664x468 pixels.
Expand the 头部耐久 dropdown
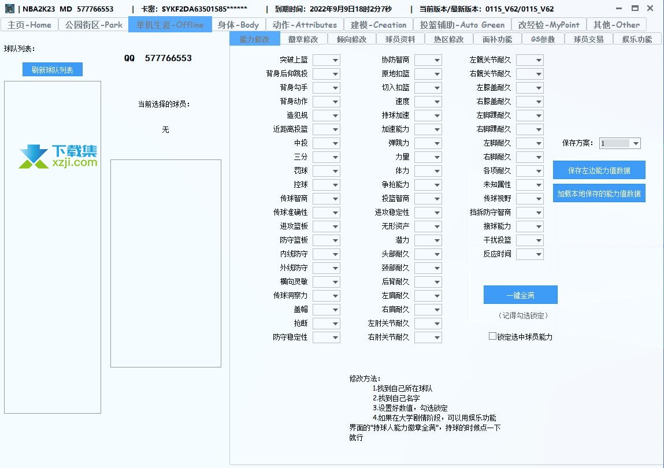tap(428, 255)
